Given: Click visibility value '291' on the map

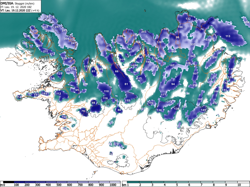Looking at the screenshot, I should [215, 57].
